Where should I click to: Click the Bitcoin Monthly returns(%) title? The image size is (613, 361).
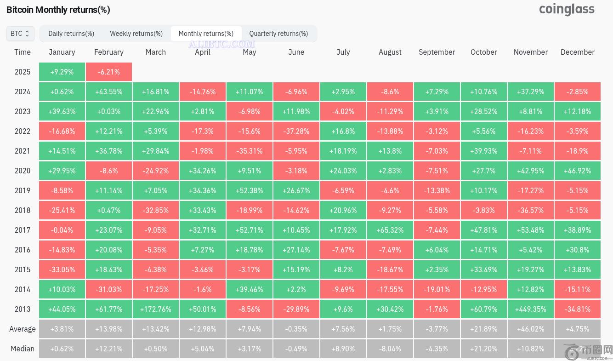point(58,10)
